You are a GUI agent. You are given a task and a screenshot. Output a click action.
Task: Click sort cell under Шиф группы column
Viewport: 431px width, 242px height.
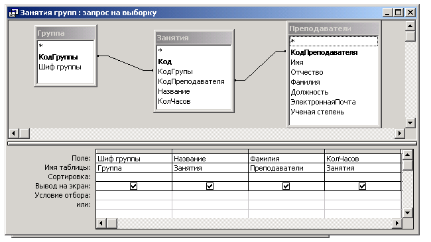click(134, 177)
